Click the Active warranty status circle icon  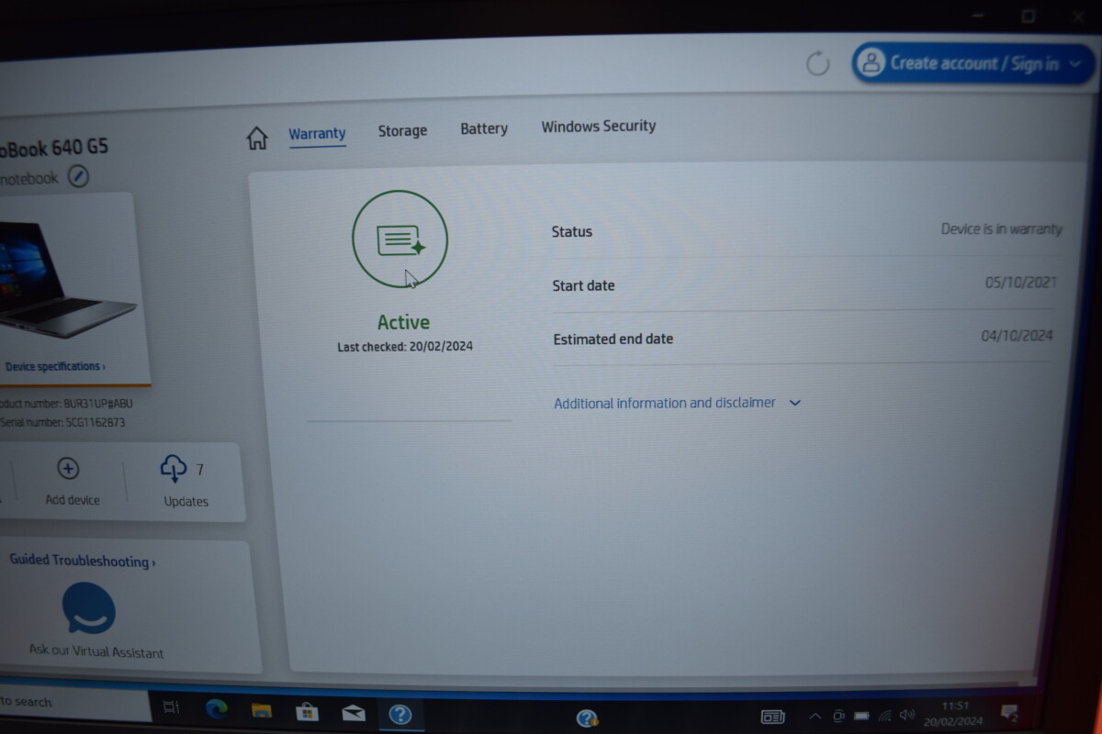[x=399, y=239]
